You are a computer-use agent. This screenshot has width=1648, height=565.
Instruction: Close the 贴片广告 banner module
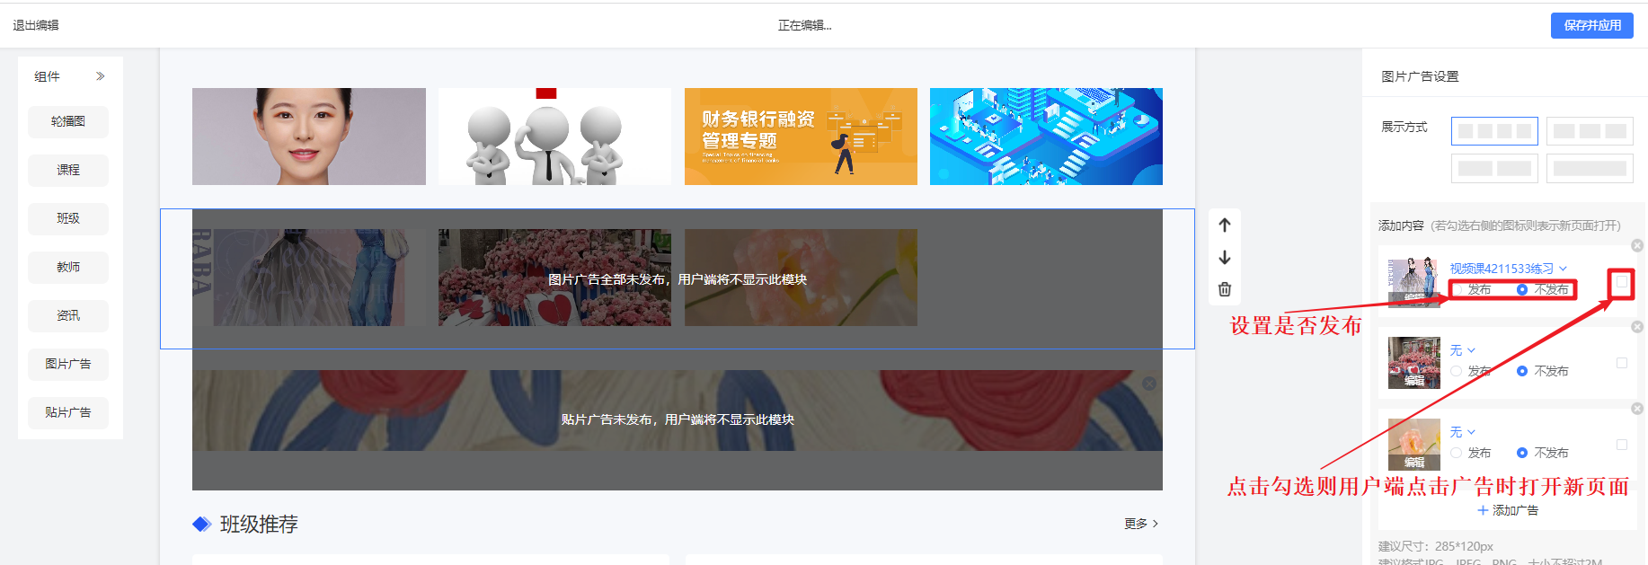[1148, 384]
